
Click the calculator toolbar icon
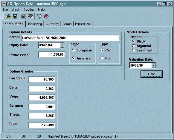click(x=24, y=16)
